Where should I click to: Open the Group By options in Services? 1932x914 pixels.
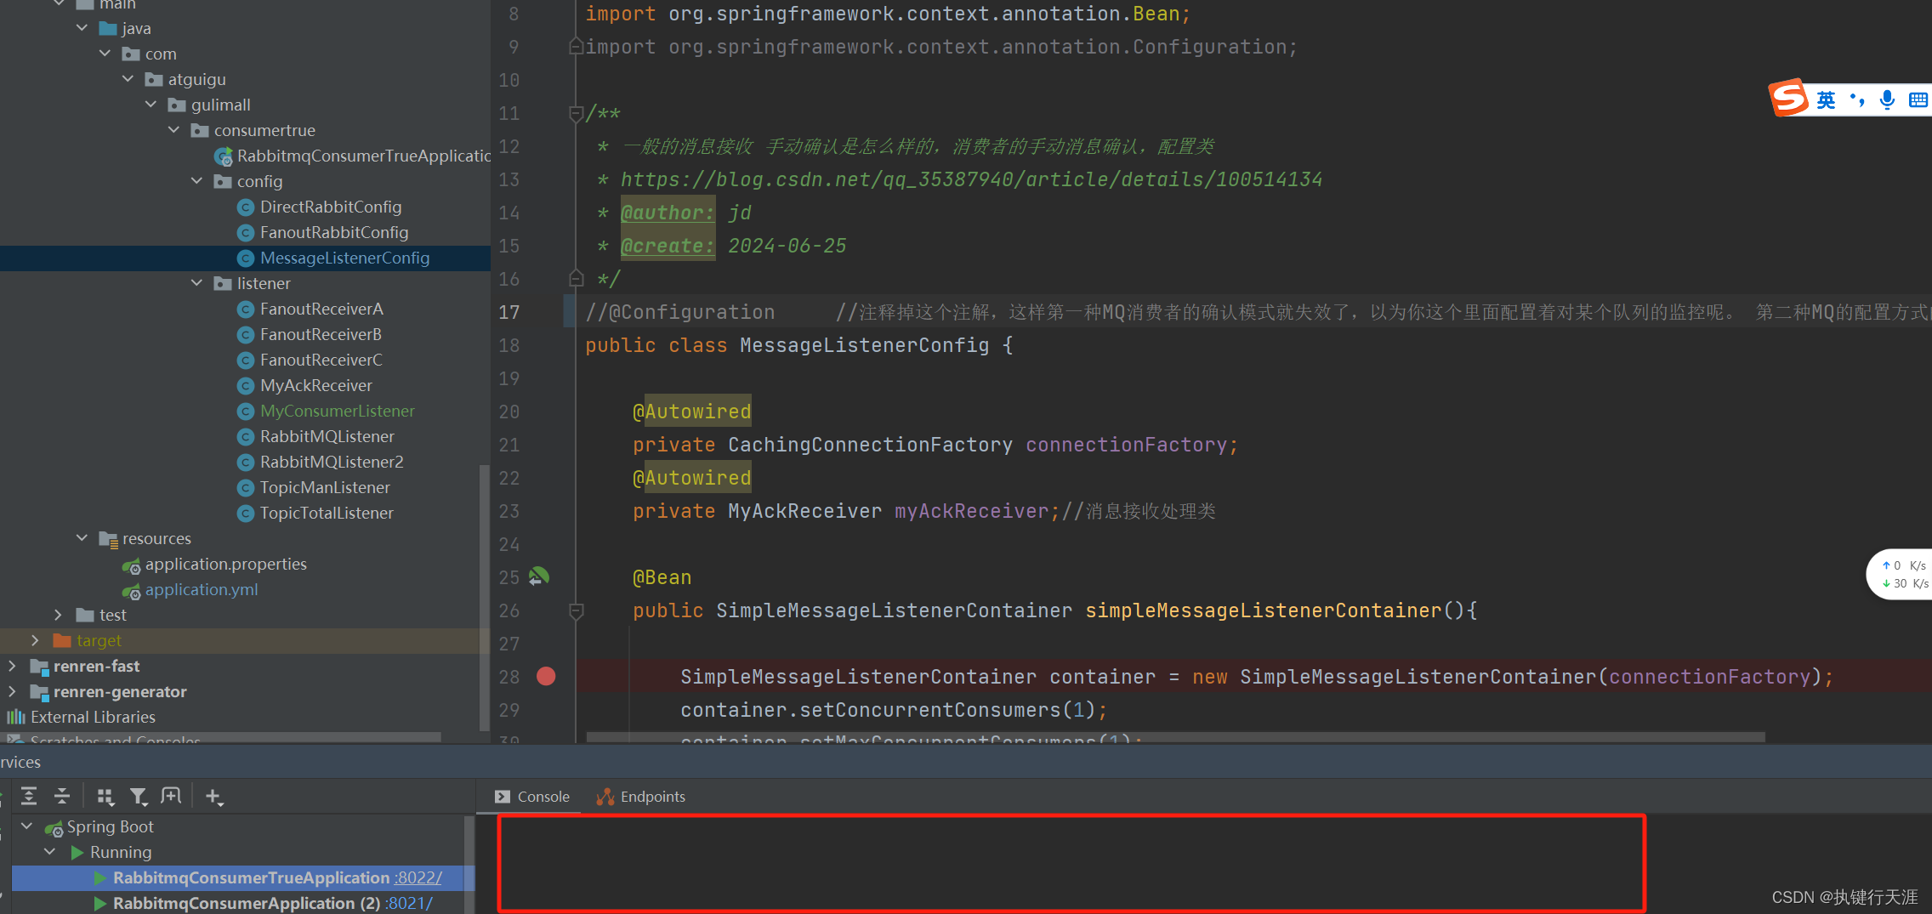105,796
